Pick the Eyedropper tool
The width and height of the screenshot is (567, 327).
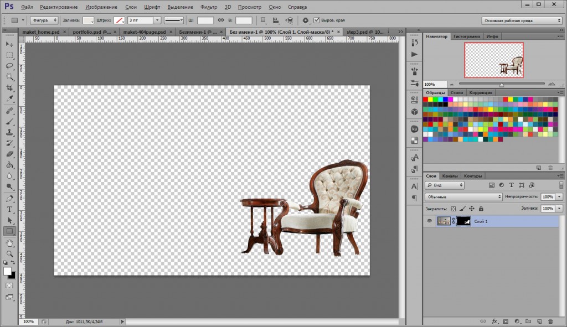9,98
